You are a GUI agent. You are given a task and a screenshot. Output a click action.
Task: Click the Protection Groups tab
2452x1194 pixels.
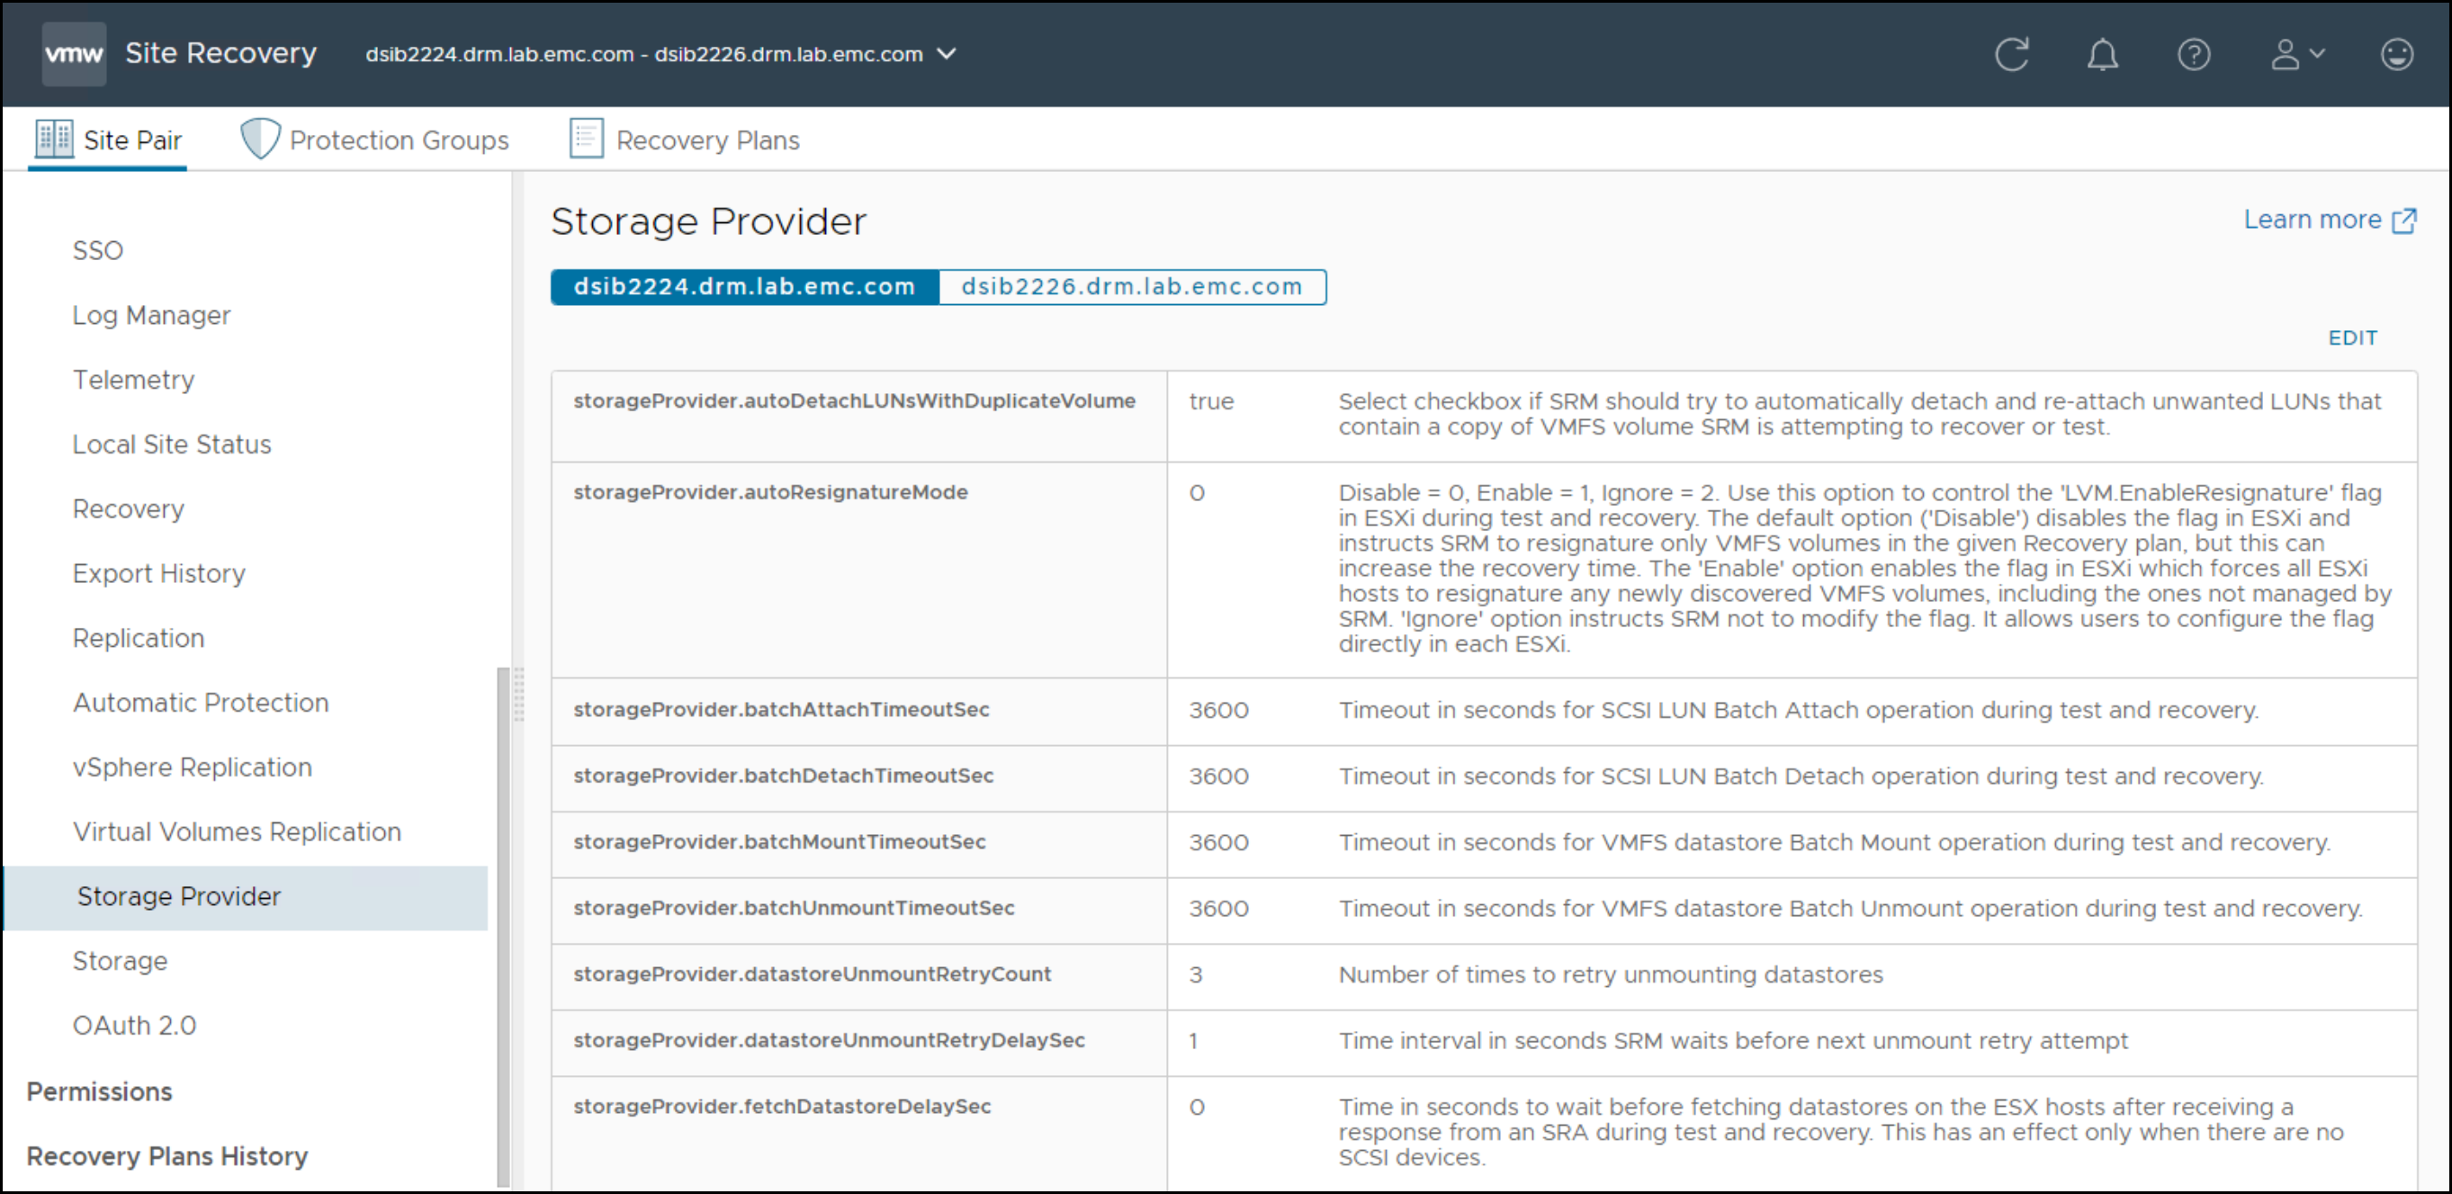[377, 139]
